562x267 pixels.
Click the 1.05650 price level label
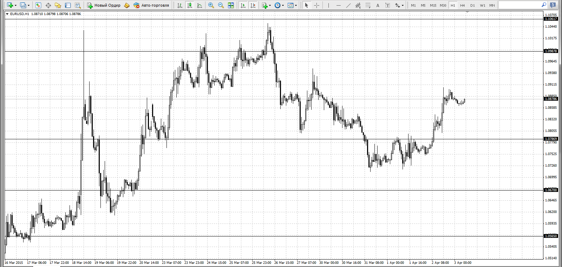pyautogui.click(x=551, y=236)
